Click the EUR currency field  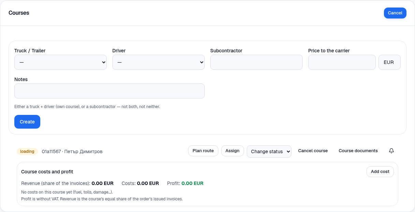pyautogui.click(x=389, y=62)
